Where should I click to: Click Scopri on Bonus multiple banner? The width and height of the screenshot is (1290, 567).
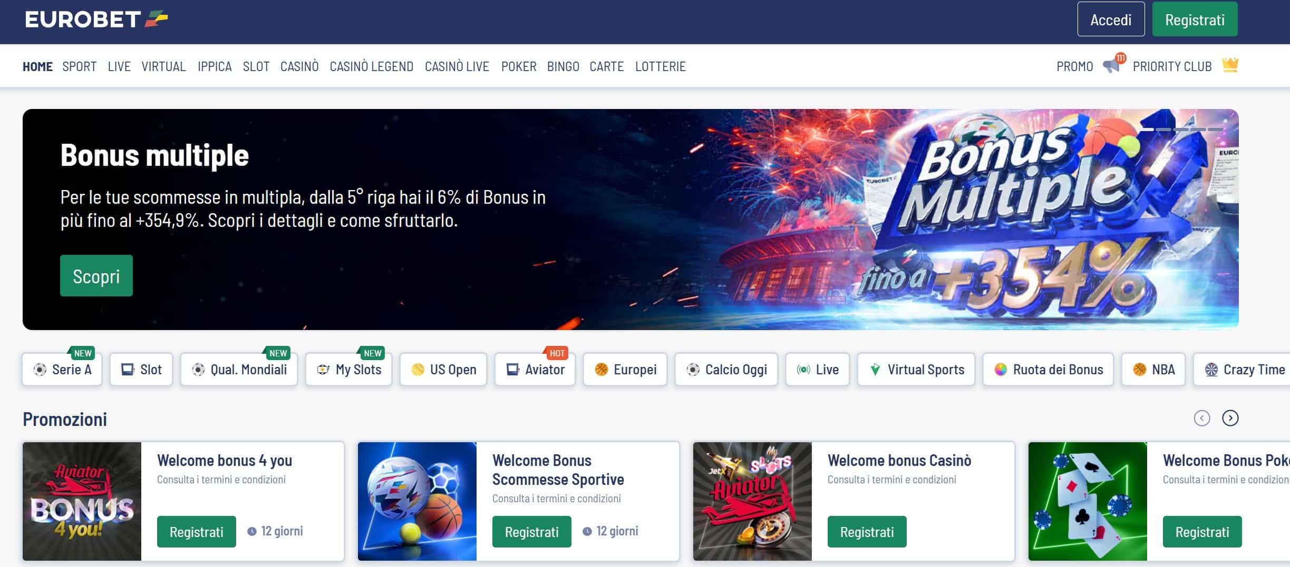coord(96,276)
